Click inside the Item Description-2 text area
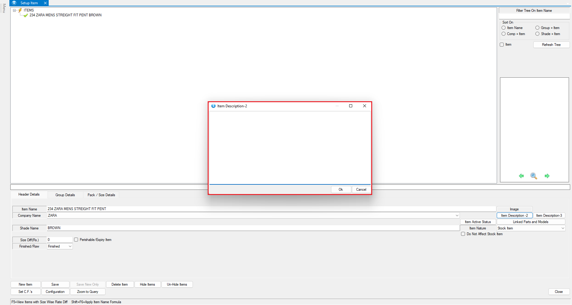 [290, 148]
